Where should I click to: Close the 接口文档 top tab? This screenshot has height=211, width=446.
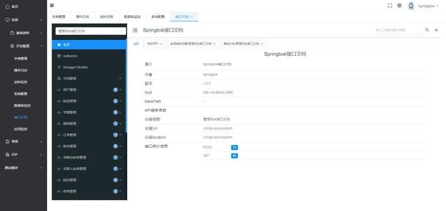tap(192, 17)
